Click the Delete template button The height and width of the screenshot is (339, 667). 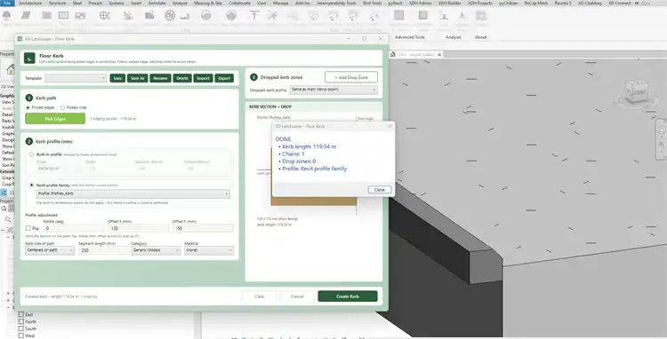tap(182, 78)
